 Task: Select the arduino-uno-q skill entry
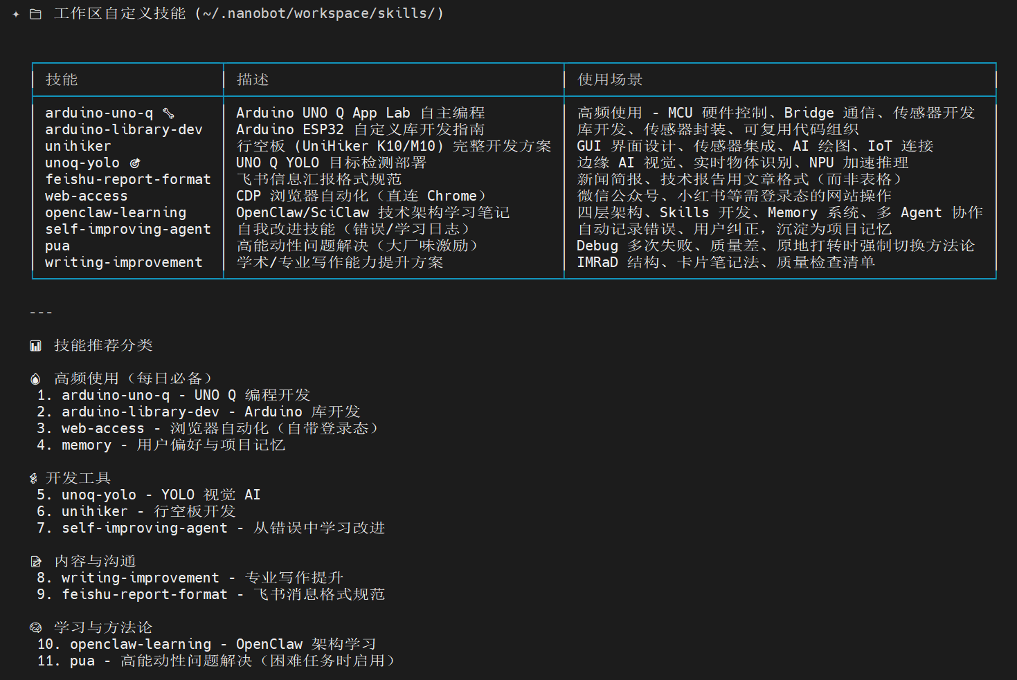click(100, 112)
